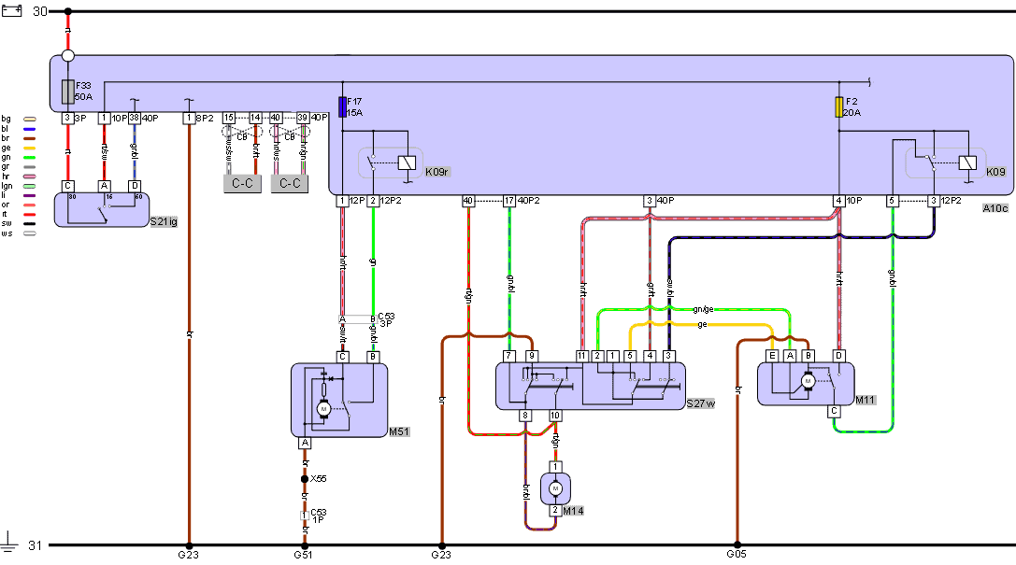Screen dimensions: 1016x565
Task: Click the yellow 'ge' wire color legend swatch
Action: (x=29, y=148)
